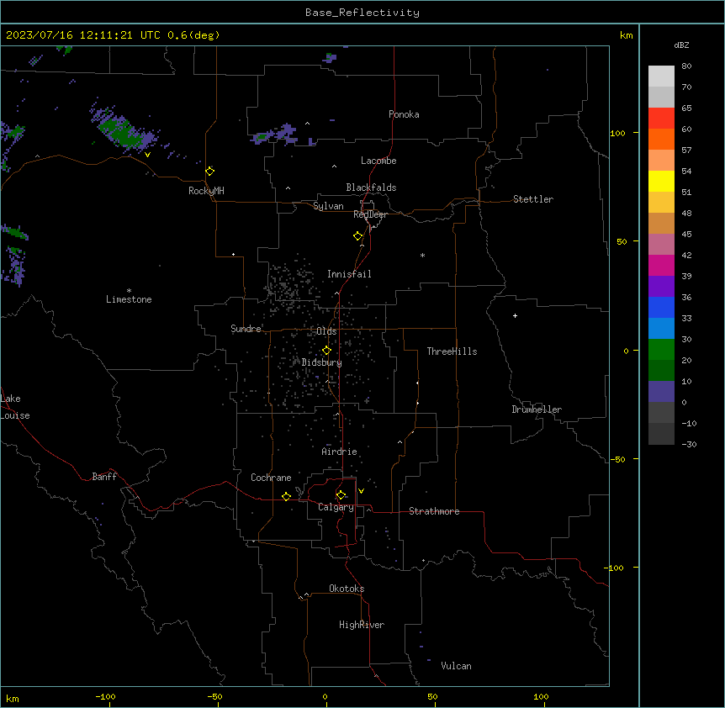Click the Innisfail town label
The width and height of the screenshot is (725, 708).
(x=349, y=274)
